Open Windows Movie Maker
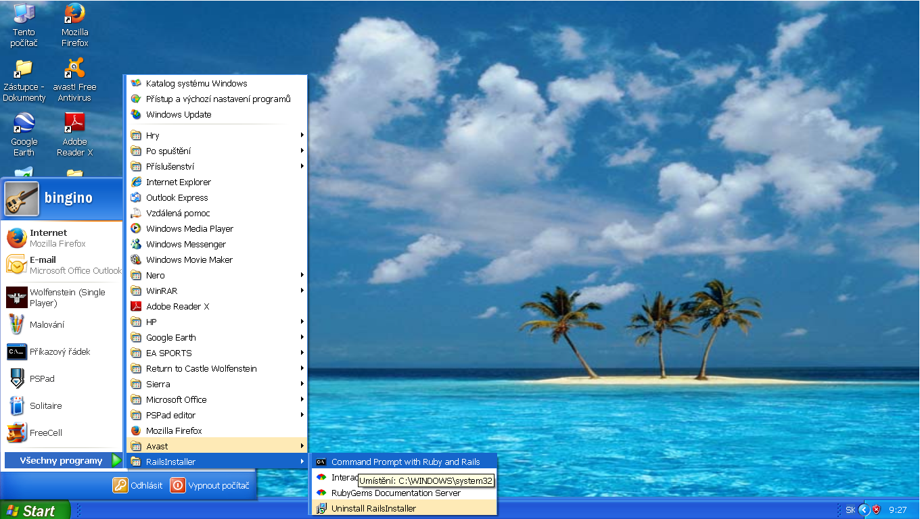Screen dimensions: 920x519 coord(217,259)
